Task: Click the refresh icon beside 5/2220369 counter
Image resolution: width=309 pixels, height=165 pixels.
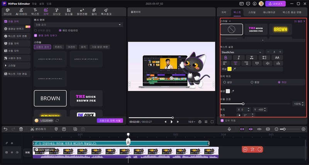Action: [x=57, y=121]
